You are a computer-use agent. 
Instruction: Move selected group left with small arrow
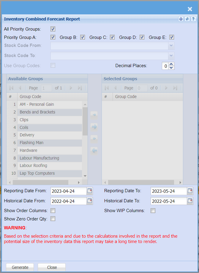pyautogui.click(x=94, y=139)
